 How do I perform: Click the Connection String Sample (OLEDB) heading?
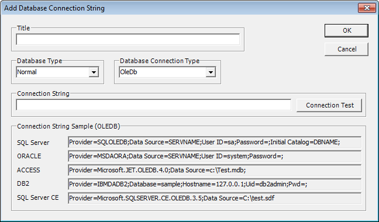68,126
